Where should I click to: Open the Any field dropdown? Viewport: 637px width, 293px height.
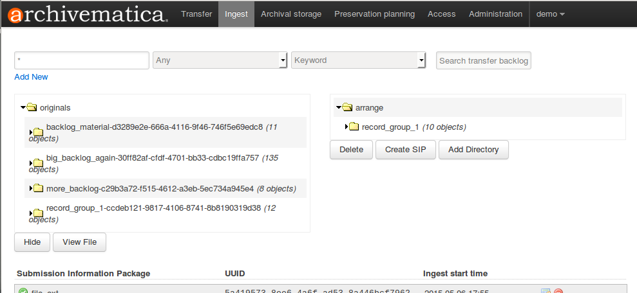220,60
